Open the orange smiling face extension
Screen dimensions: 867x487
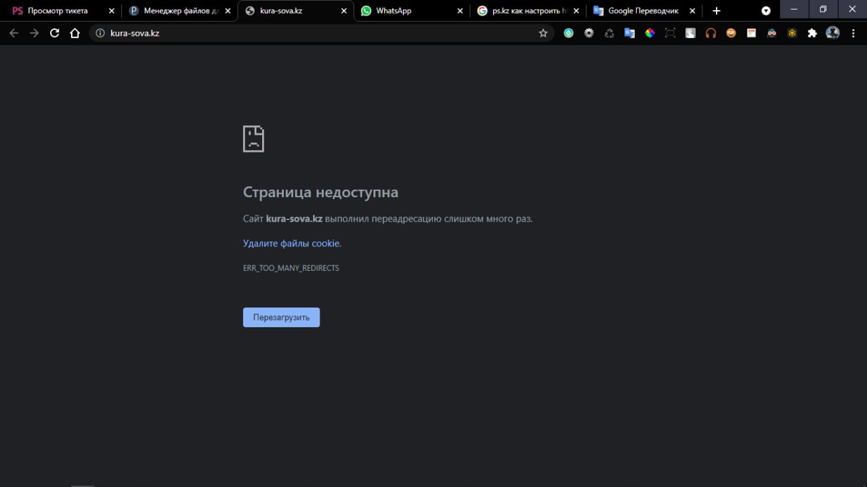[x=731, y=33]
